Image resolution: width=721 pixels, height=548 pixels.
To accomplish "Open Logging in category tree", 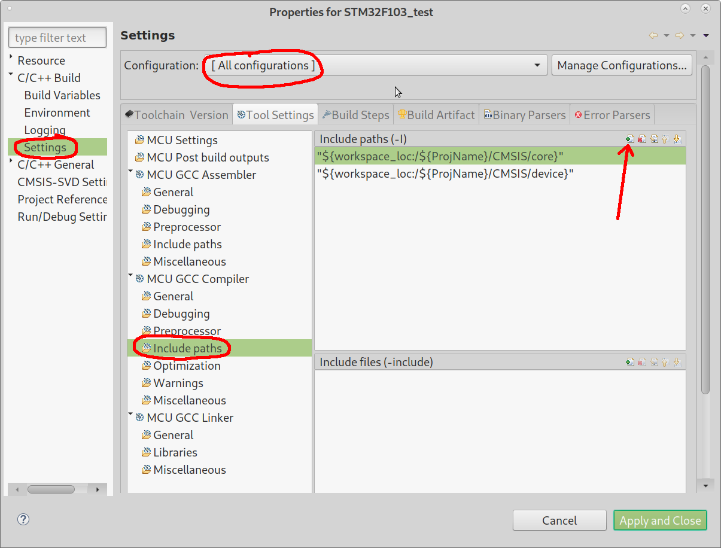I will [45, 130].
